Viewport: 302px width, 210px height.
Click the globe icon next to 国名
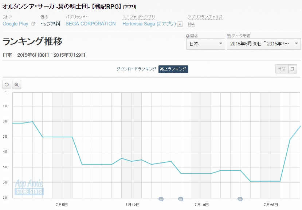188,36
